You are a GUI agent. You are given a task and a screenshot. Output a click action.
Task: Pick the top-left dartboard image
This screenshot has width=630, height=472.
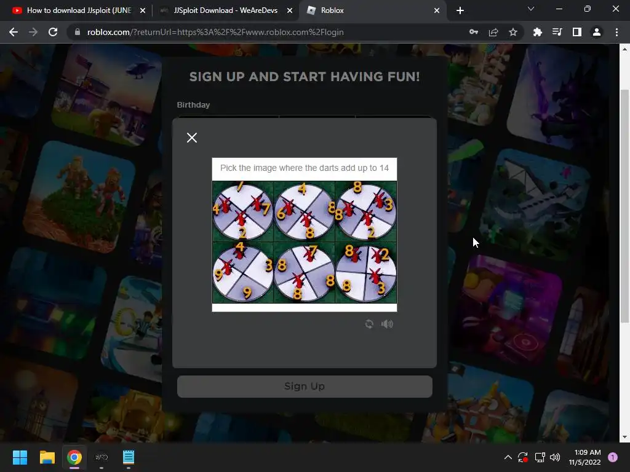(242, 211)
